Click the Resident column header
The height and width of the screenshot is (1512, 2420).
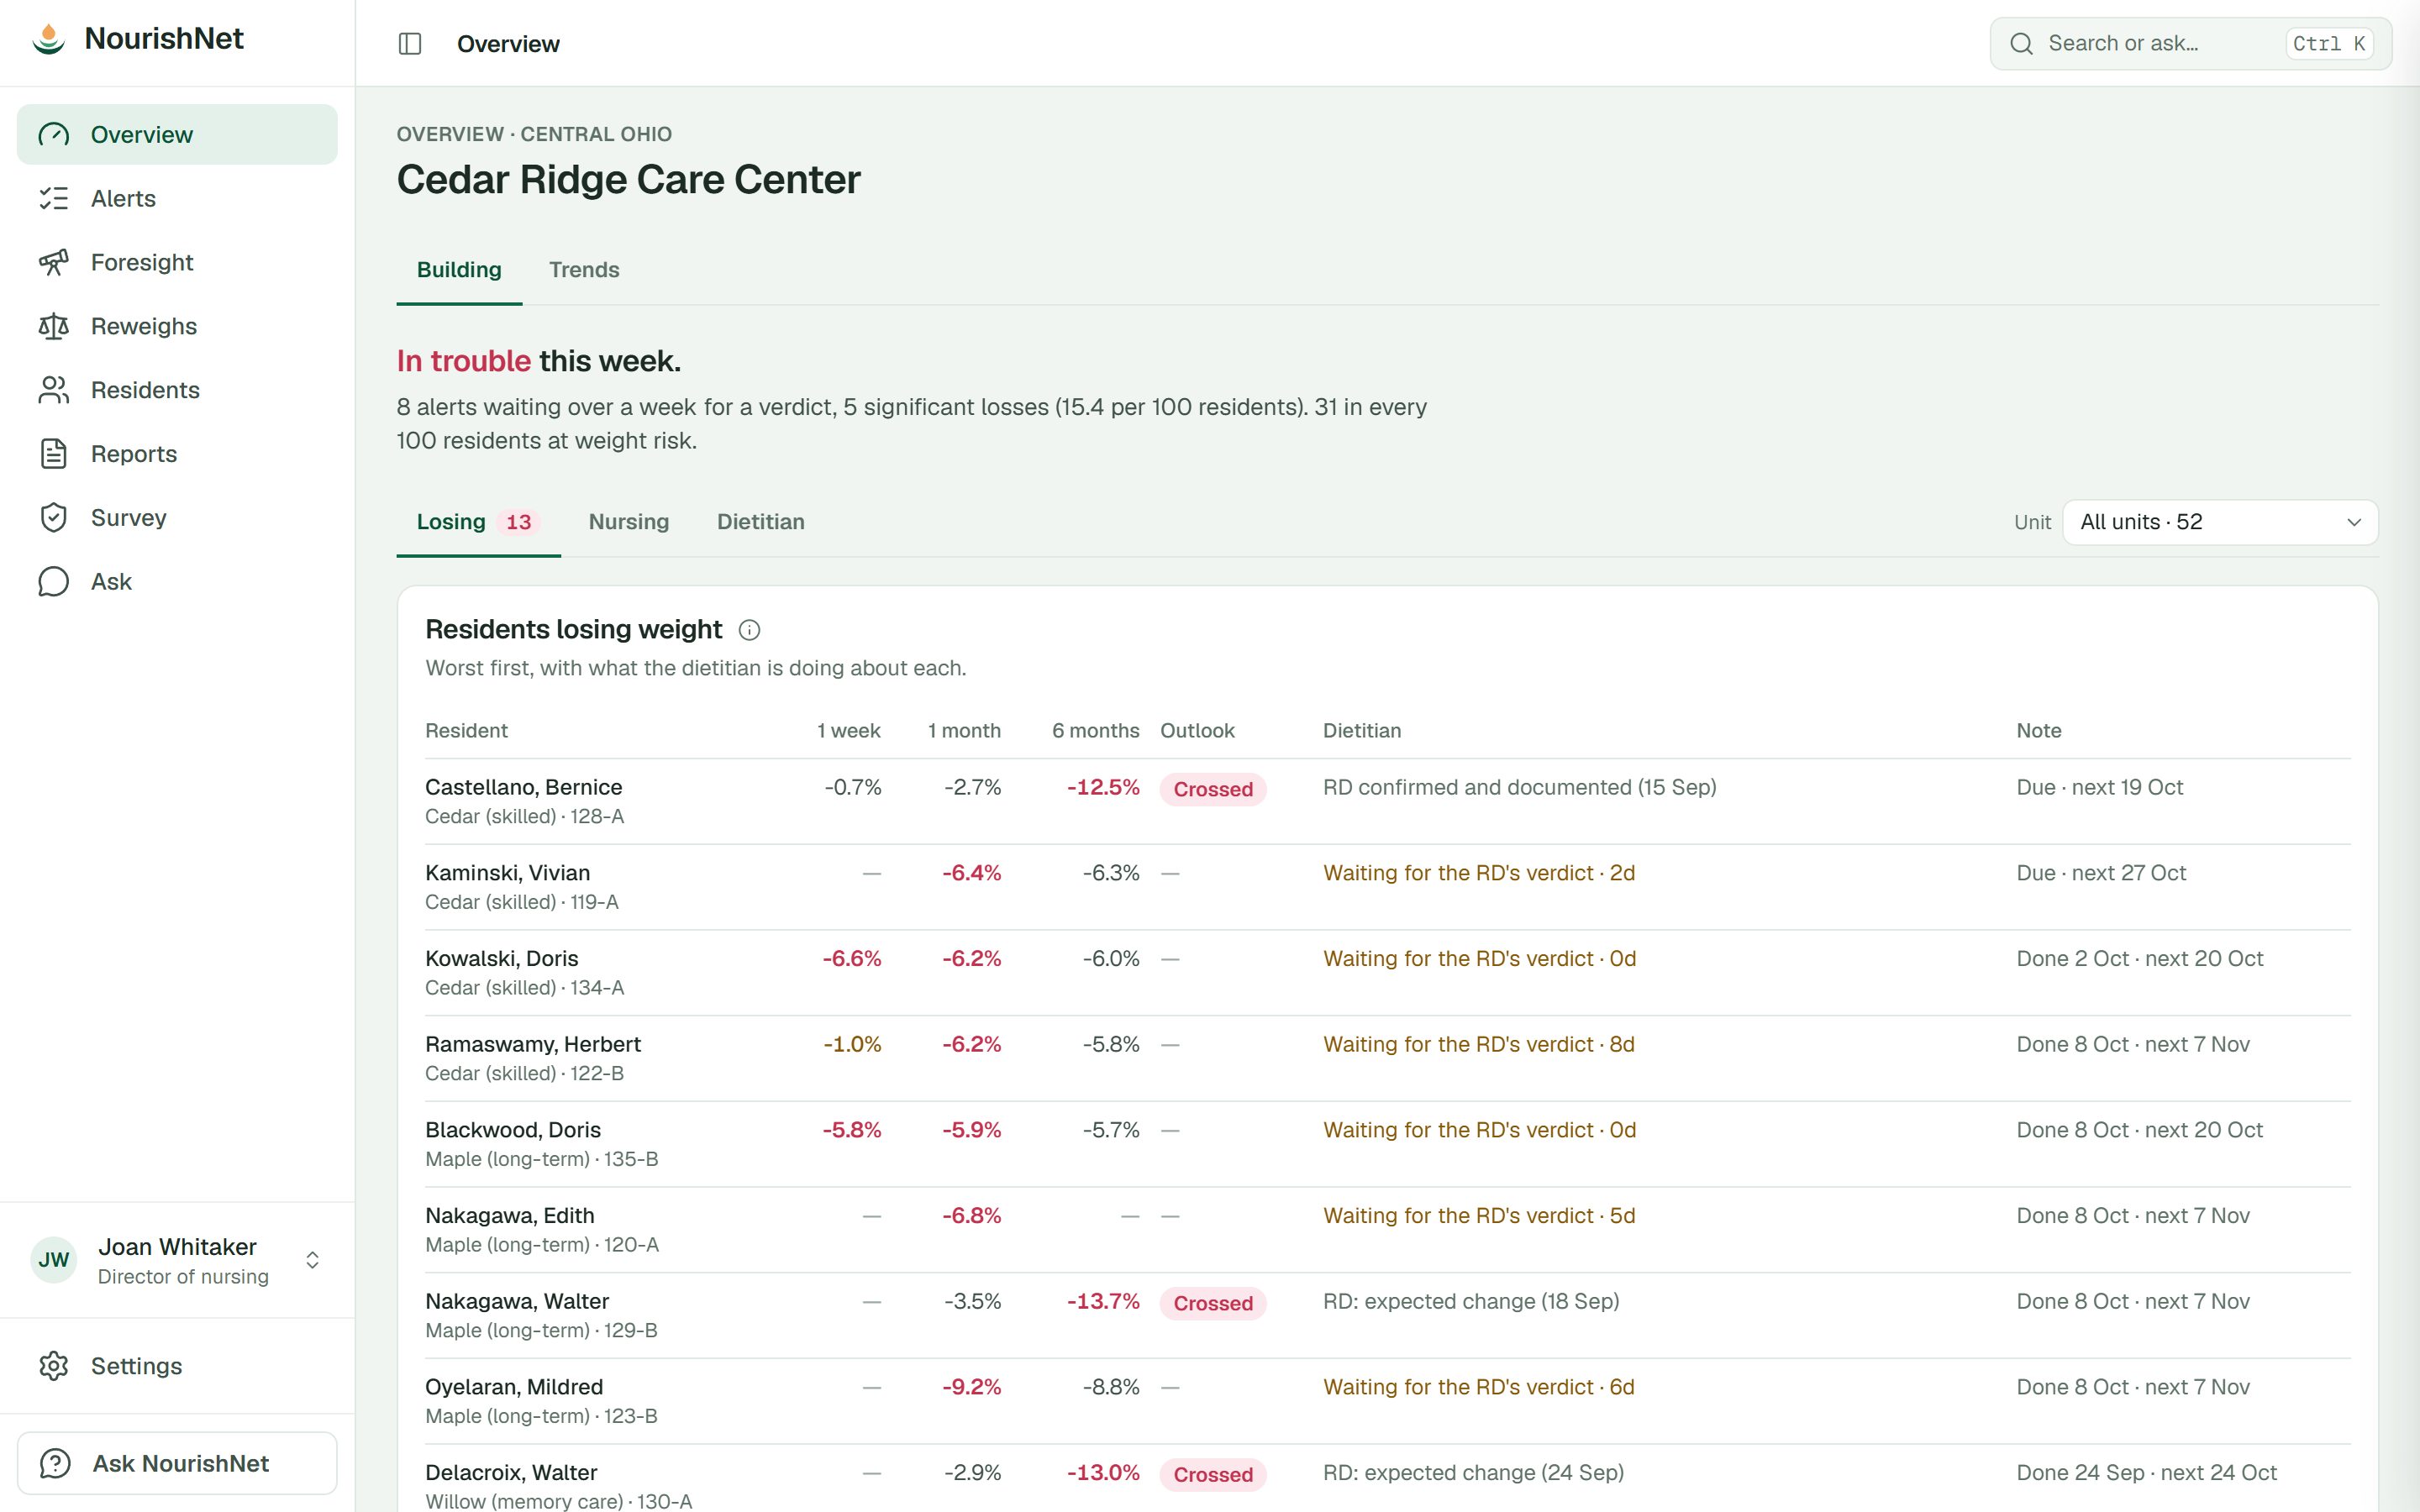tap(466, 731)
